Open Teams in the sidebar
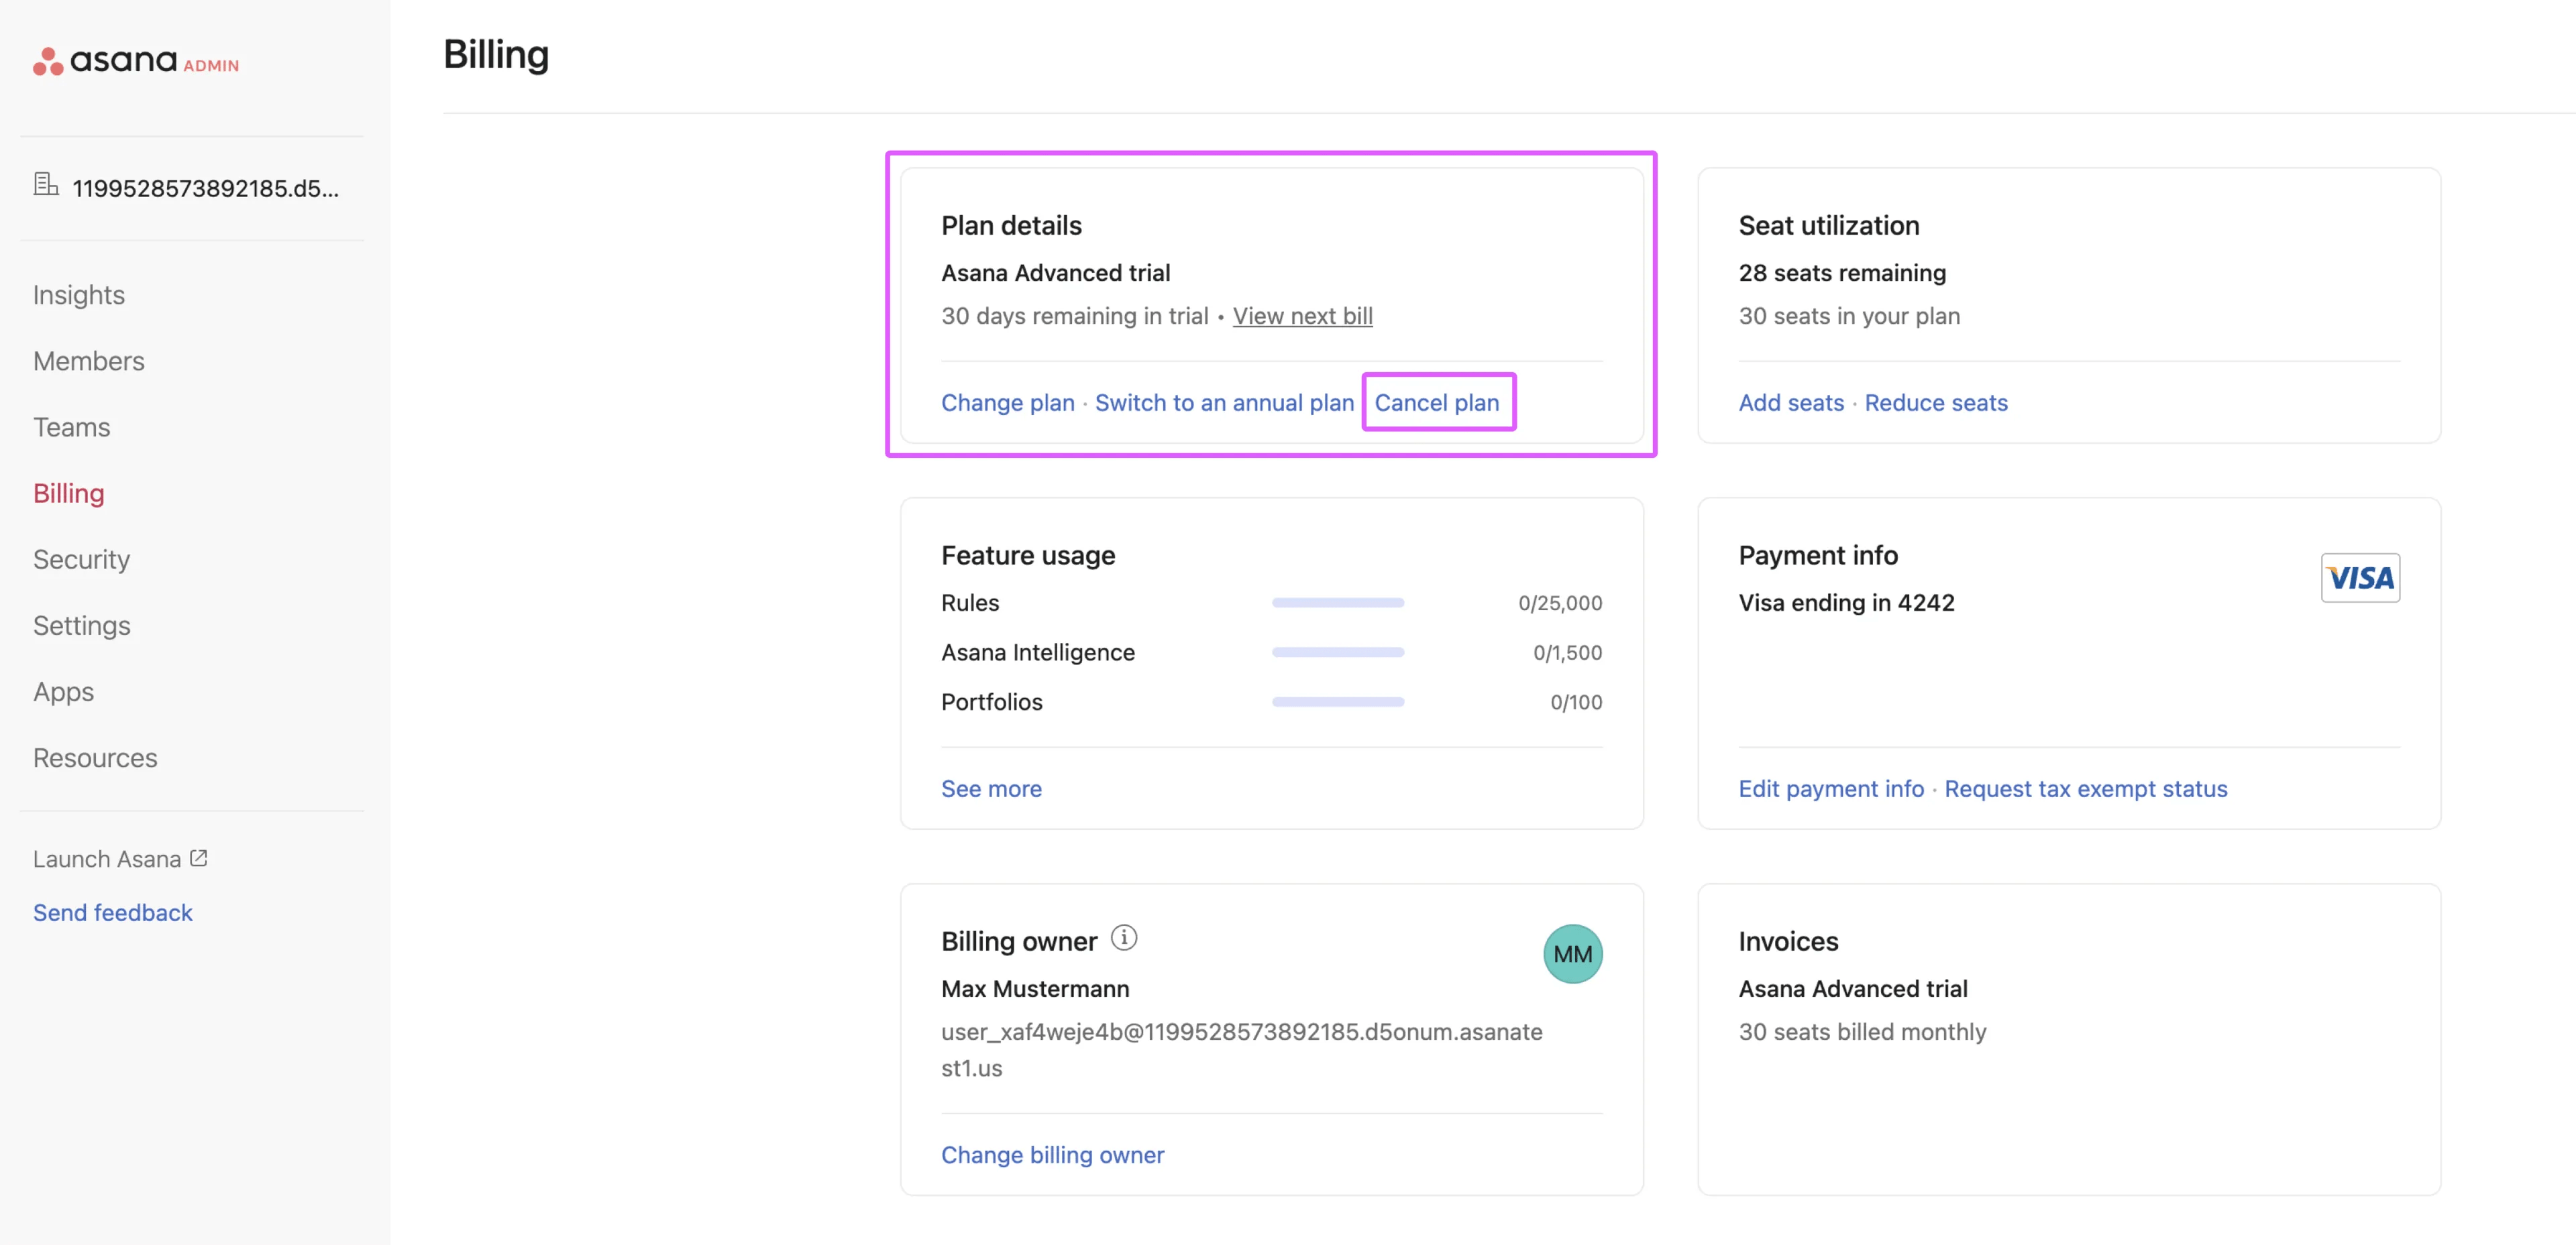2576x1245 pixels. pyautogui.click(x=72, y=426)
